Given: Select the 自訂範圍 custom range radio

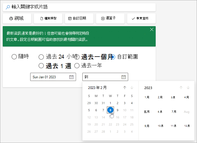Looking at the screenshot, I should click(x=113, y=57).
